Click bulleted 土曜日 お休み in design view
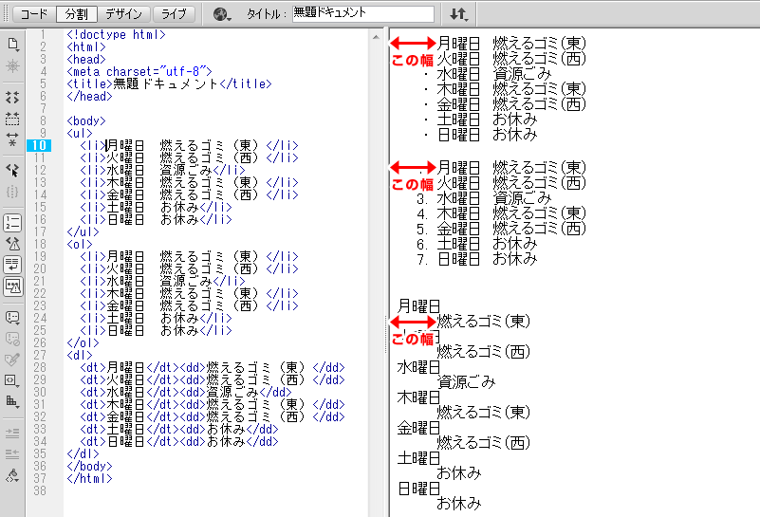Screen dimensions: 760x517 click(x=487, y=120)
